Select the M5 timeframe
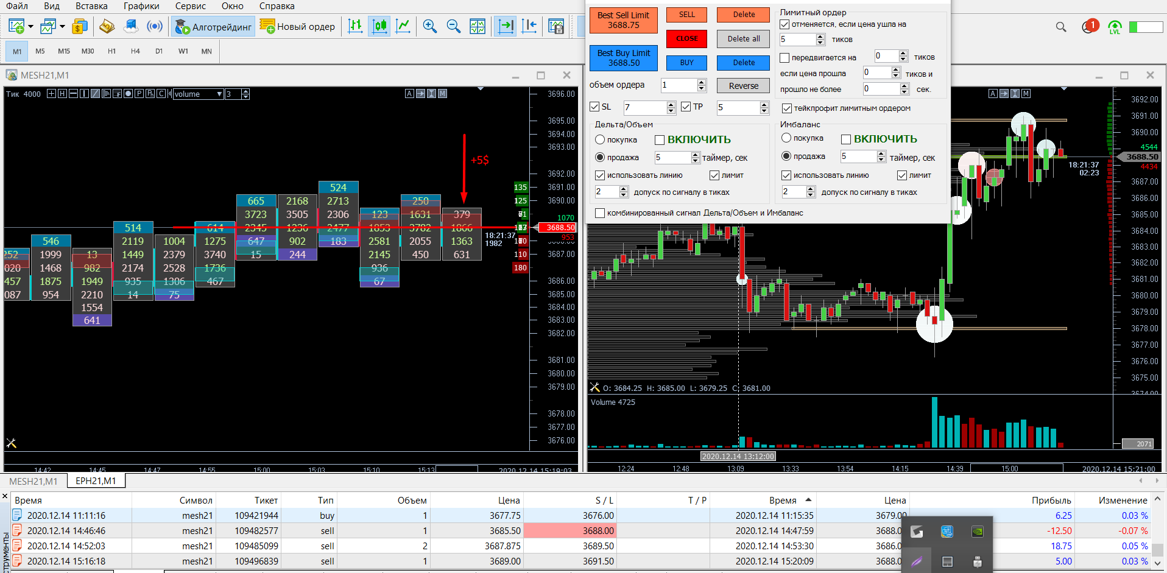The height and width of the screenshot is (573, 1167). (x=40, y=51)
